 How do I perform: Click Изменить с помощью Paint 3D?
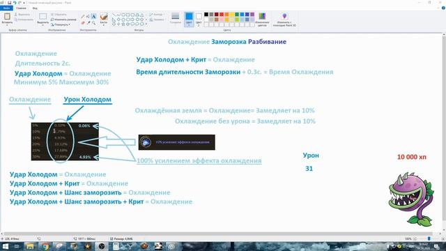click(x=284, y=20)
